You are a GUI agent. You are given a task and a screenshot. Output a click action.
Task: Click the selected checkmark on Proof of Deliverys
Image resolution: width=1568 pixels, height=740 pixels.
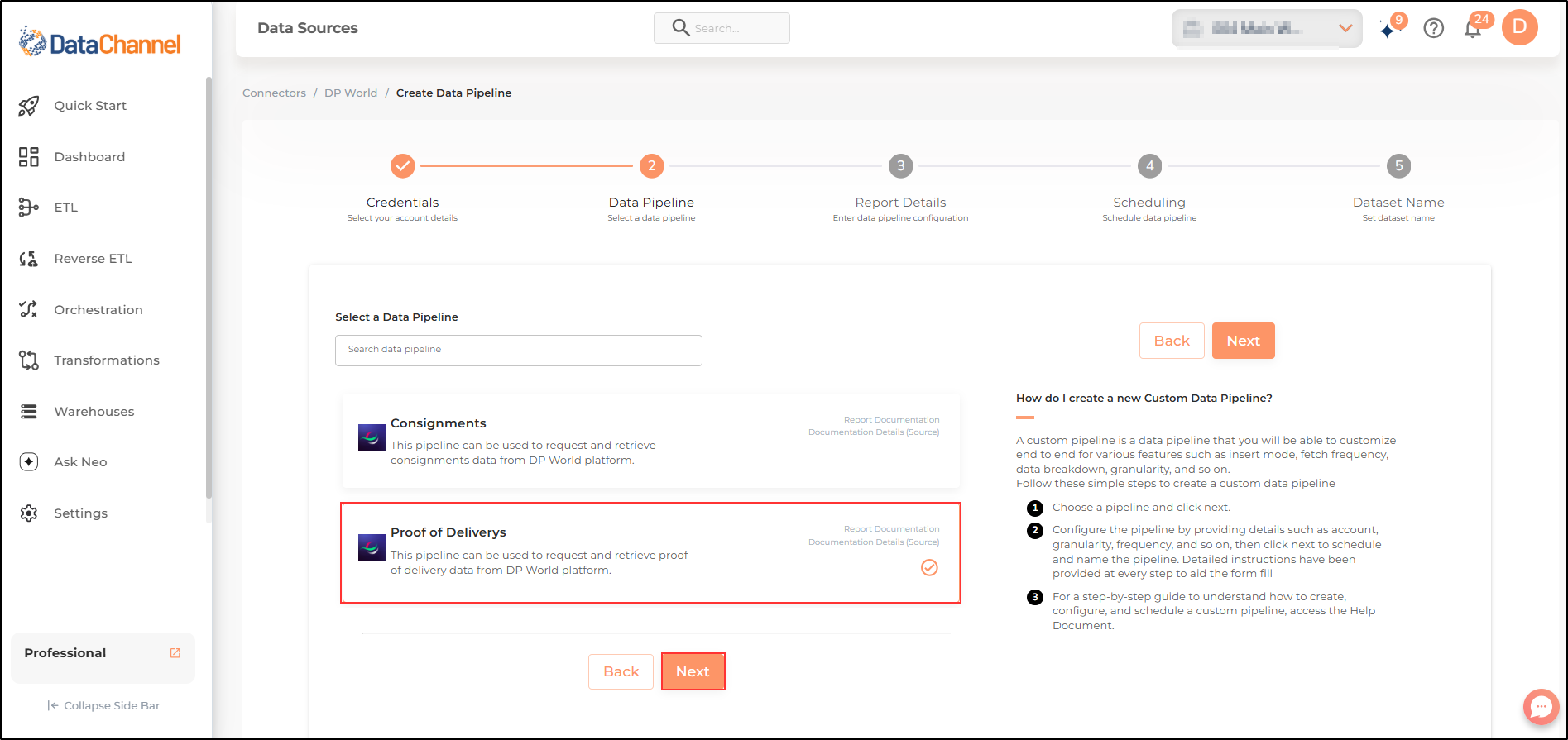coord(929,568)
